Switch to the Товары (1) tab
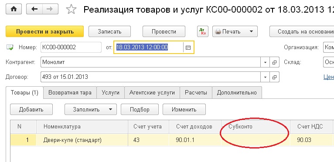Viewport: 334px width, 162px height. [x=24, y=93]
